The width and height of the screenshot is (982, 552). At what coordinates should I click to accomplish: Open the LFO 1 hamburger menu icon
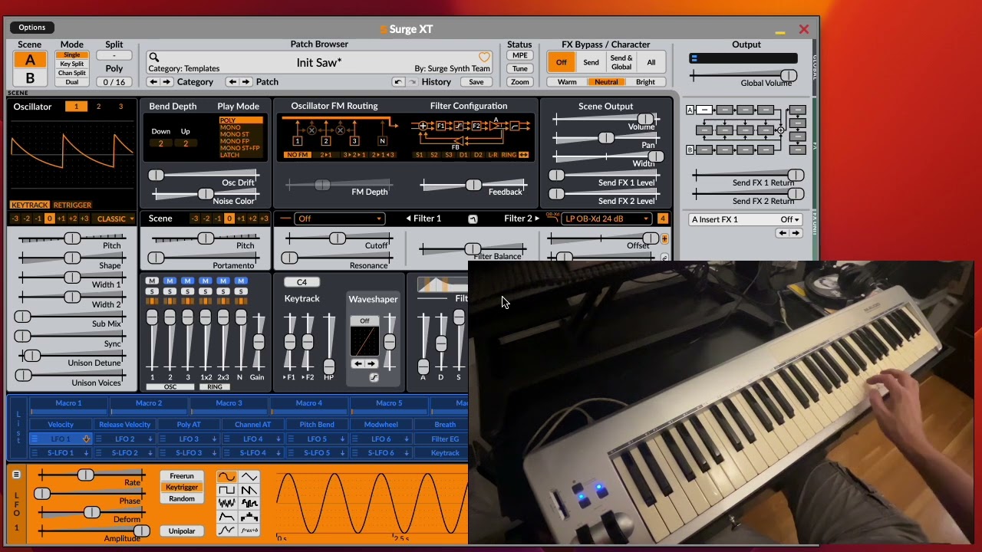[x=16, y=475]
